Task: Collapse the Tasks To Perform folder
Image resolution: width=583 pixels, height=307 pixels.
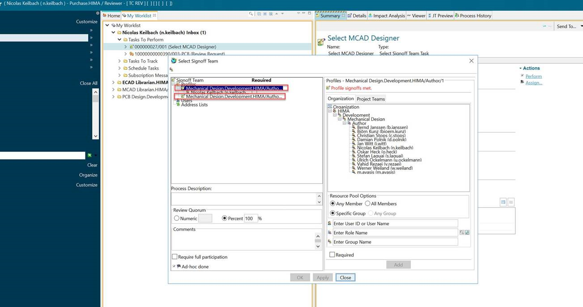Action: pyautogui.click(x=119, y=40)
